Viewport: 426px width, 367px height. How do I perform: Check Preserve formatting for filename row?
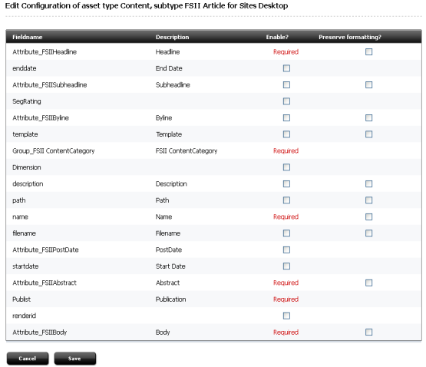pyautogui.click(x=368, y=233)
